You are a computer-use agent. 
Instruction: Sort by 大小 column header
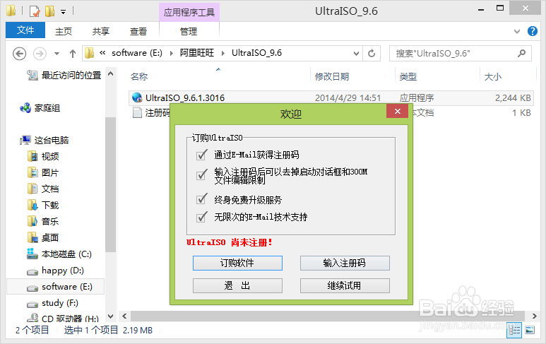click(x=493, y=76)
